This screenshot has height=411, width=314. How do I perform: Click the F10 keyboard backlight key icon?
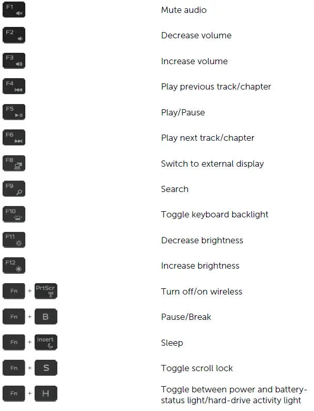(14, 214)
